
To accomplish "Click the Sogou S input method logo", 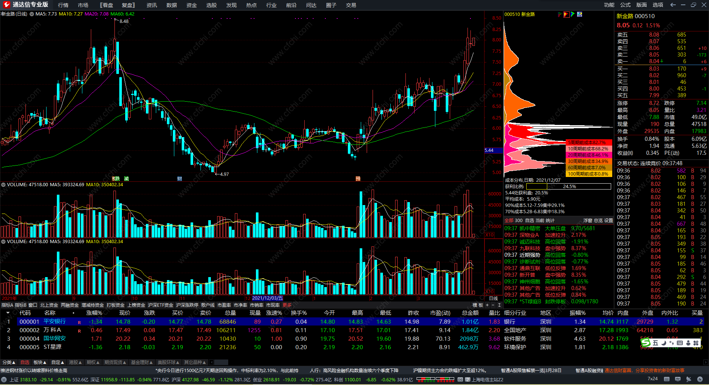I will [x=645, y=343].
